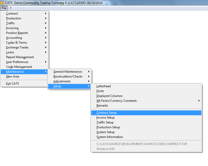Click the submenu arrow next to Contract

pyautogui.click(x=46, y=14)
